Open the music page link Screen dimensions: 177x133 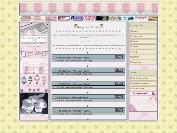pos(143,47)
